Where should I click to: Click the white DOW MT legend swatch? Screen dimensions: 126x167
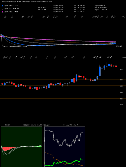pyautogui.click(x=3, y=9)
